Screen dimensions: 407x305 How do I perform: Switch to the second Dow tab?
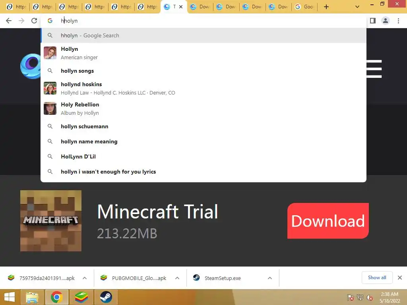click(226, 7)
